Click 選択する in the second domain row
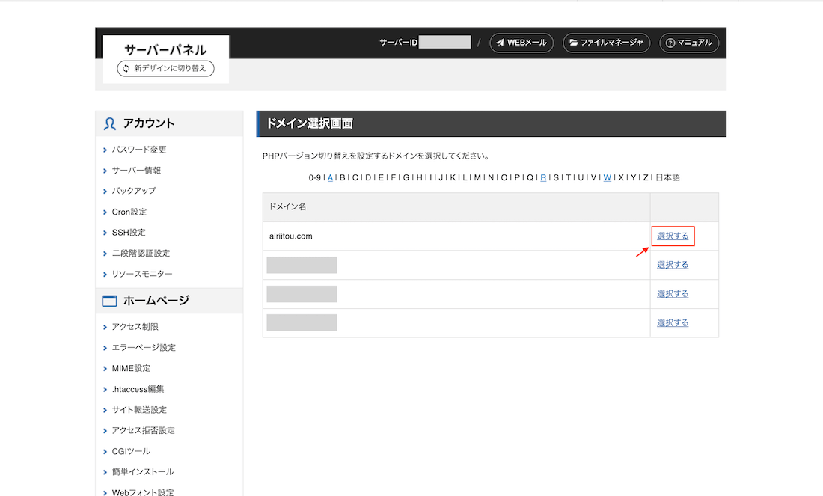This screenshot has width=823, height=496. tap(673, 265)
